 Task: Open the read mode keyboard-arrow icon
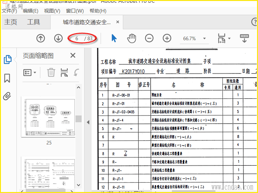(244, 38)
